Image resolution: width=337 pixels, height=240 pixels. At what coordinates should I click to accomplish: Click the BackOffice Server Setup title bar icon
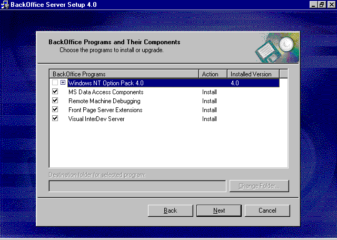coord(5,4)
